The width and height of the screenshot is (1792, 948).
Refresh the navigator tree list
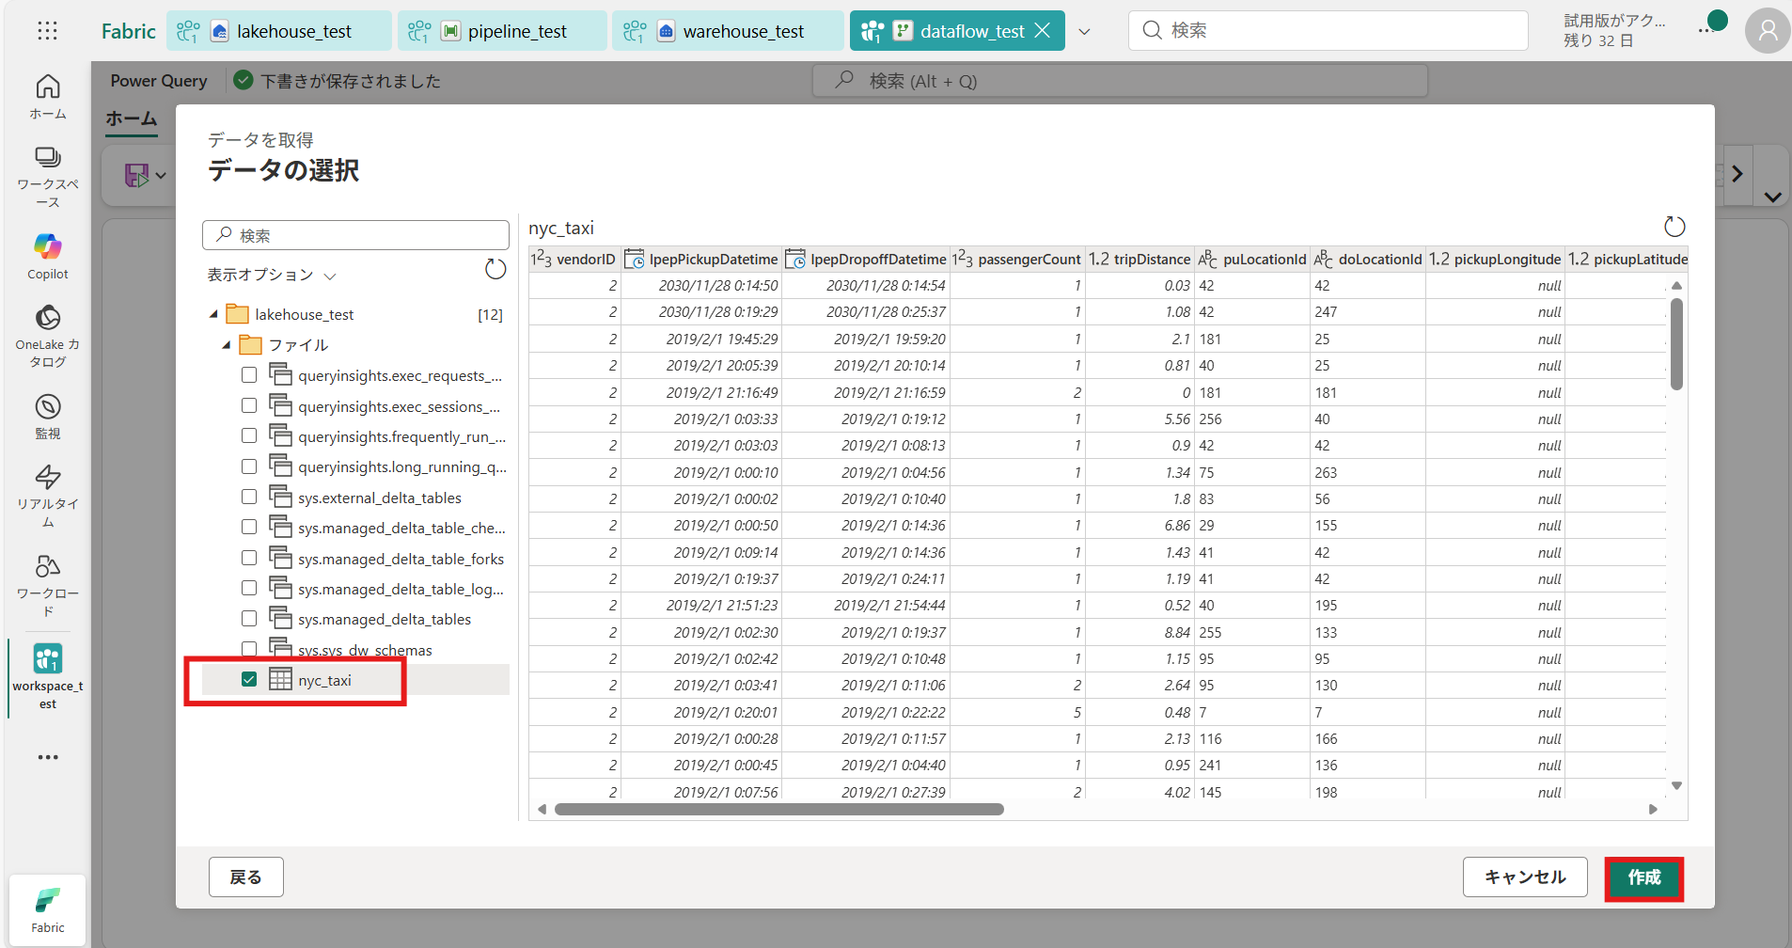pyautogui.click(x=495, y=270)
